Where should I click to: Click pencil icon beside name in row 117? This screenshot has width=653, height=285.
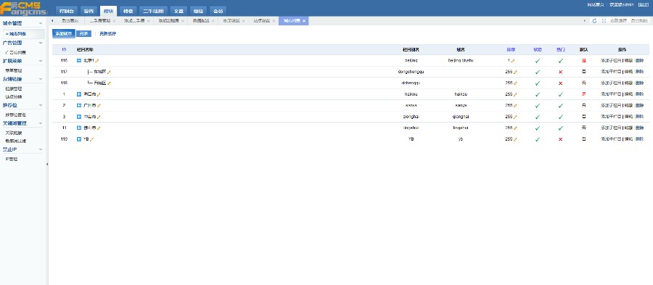pyautogui.click(x=109, y=72)
